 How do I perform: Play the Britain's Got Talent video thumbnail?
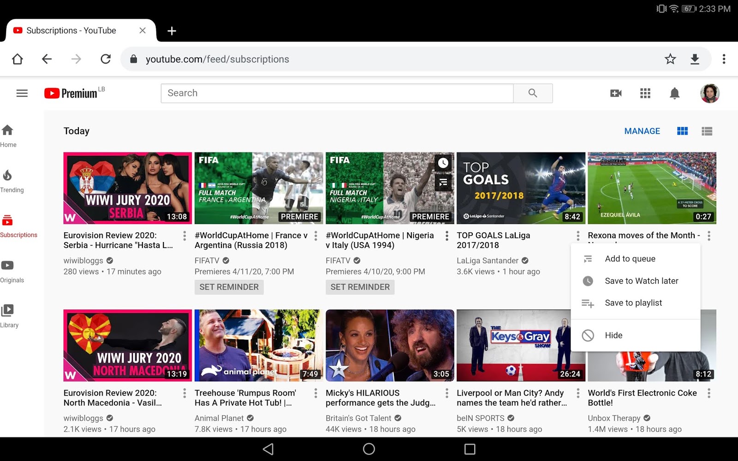click(390, 345)
